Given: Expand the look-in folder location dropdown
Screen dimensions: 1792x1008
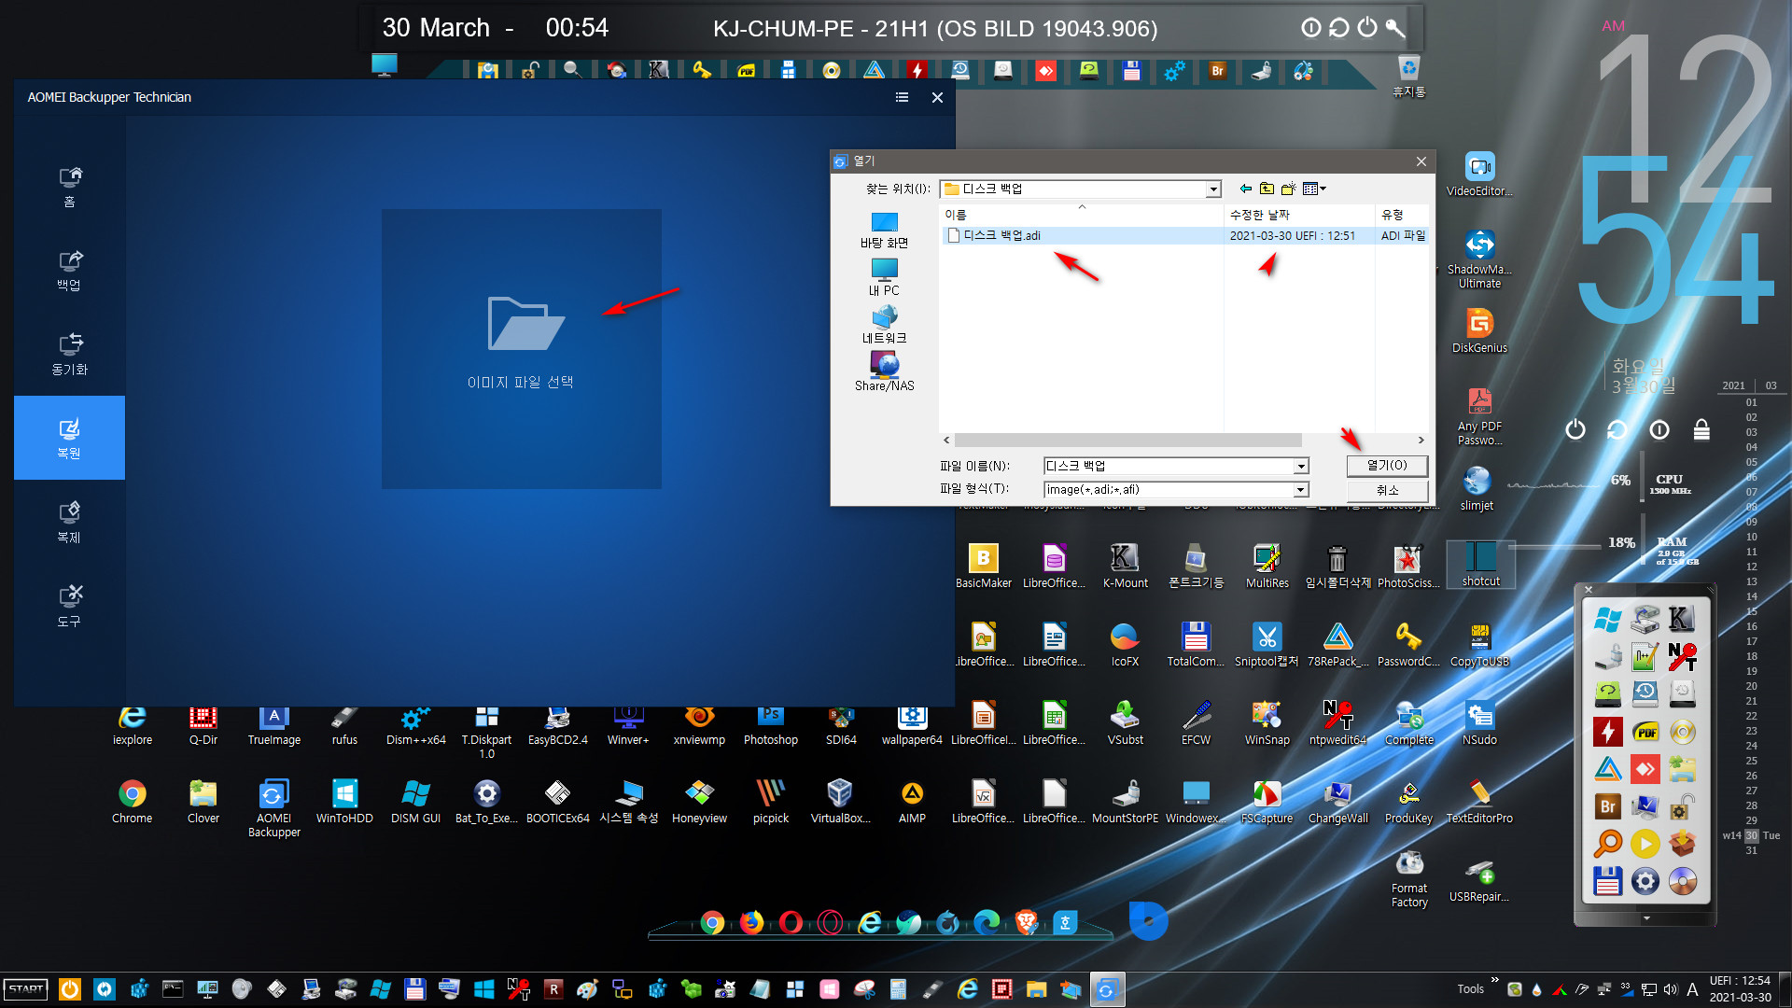Looking at the screenshot, I should click(1212, 189).
